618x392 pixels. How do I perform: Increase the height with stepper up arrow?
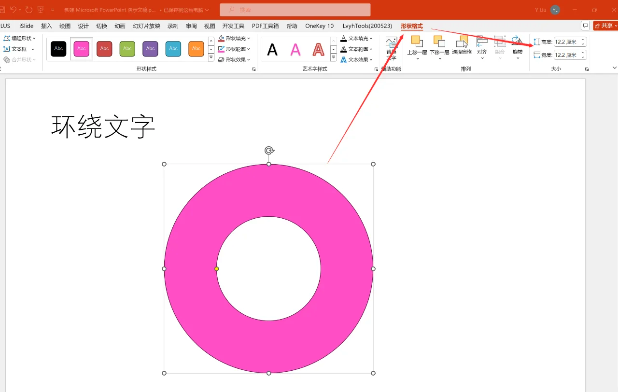click(x=583, y=40)
